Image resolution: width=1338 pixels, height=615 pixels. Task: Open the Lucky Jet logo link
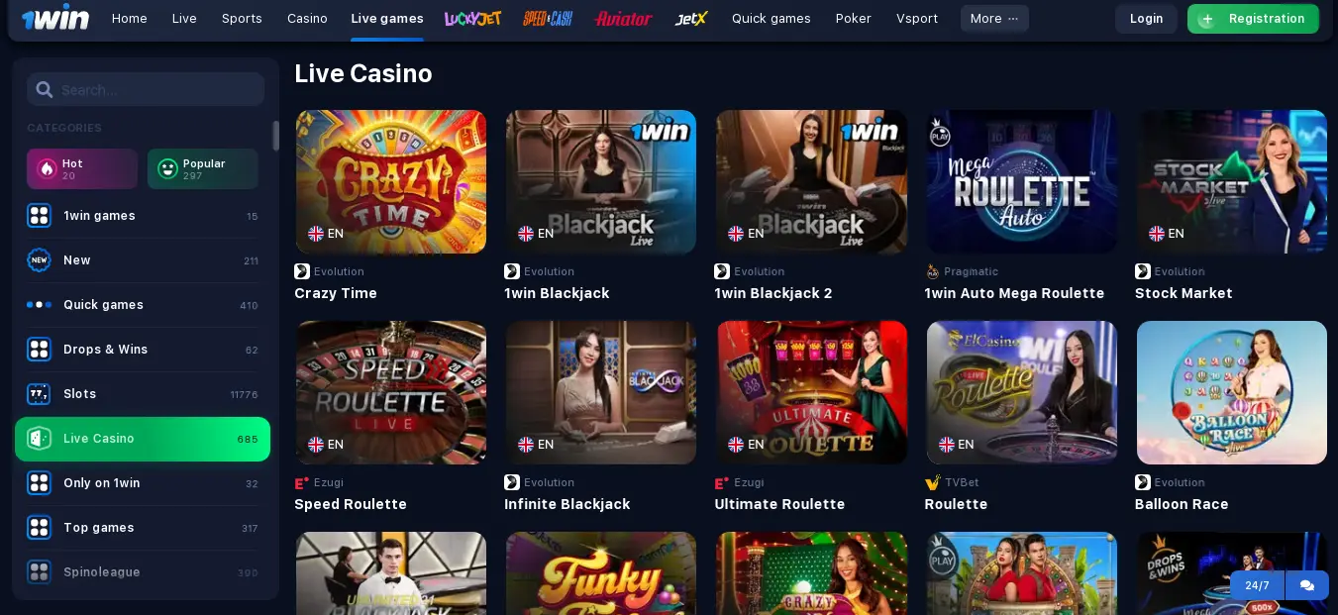click(x=472, y=19)
